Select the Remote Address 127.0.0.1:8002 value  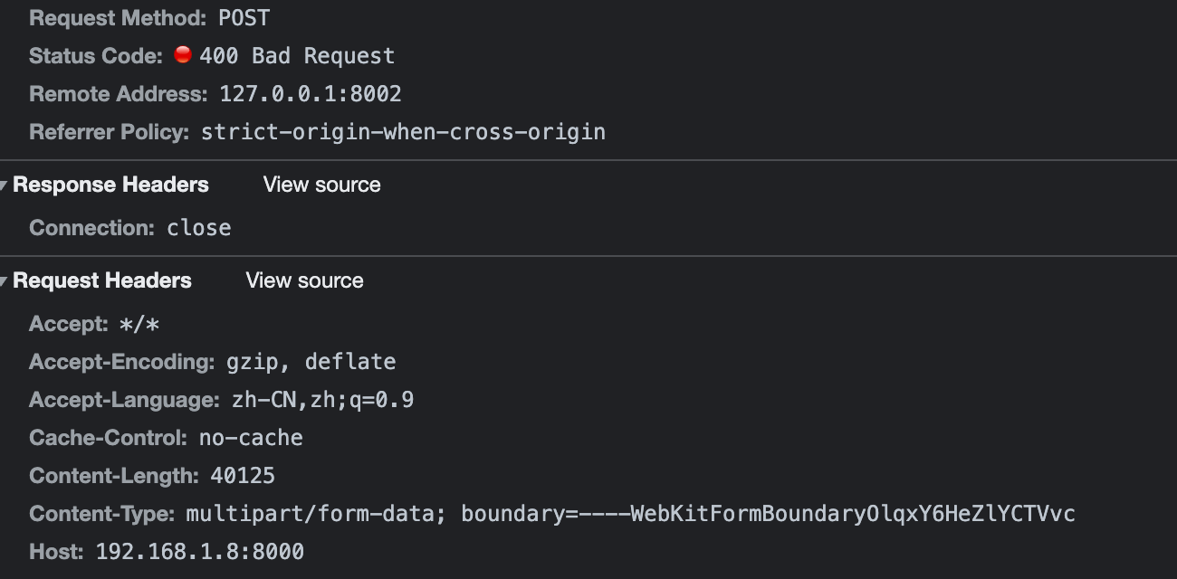[x=309, y=93]
